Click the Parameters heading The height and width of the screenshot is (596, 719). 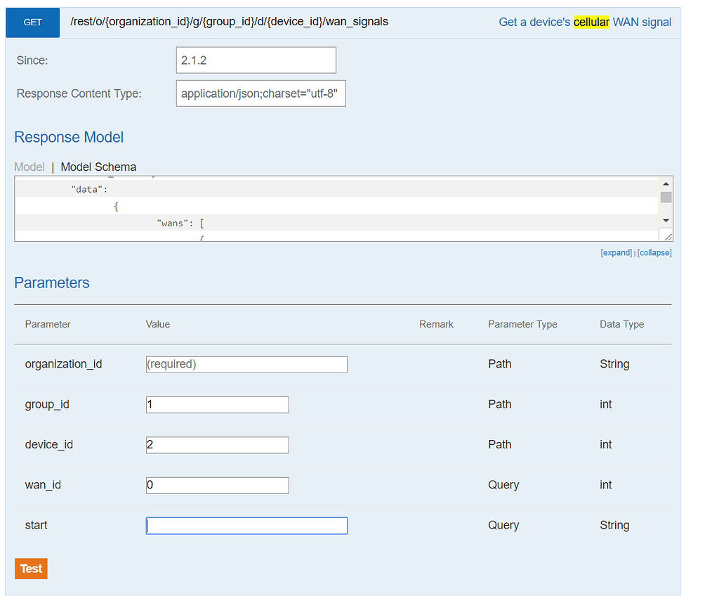52,283
